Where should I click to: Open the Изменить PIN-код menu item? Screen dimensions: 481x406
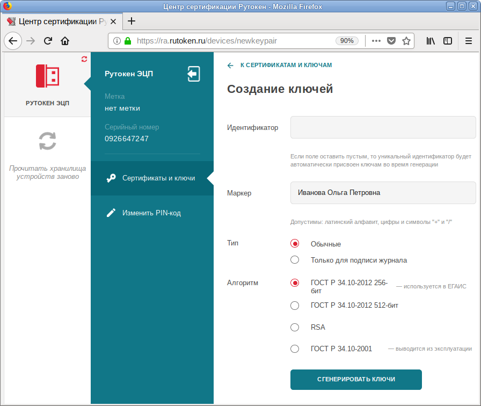click(x=152, y=213)
